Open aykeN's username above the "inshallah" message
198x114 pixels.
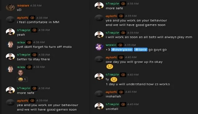111,92
